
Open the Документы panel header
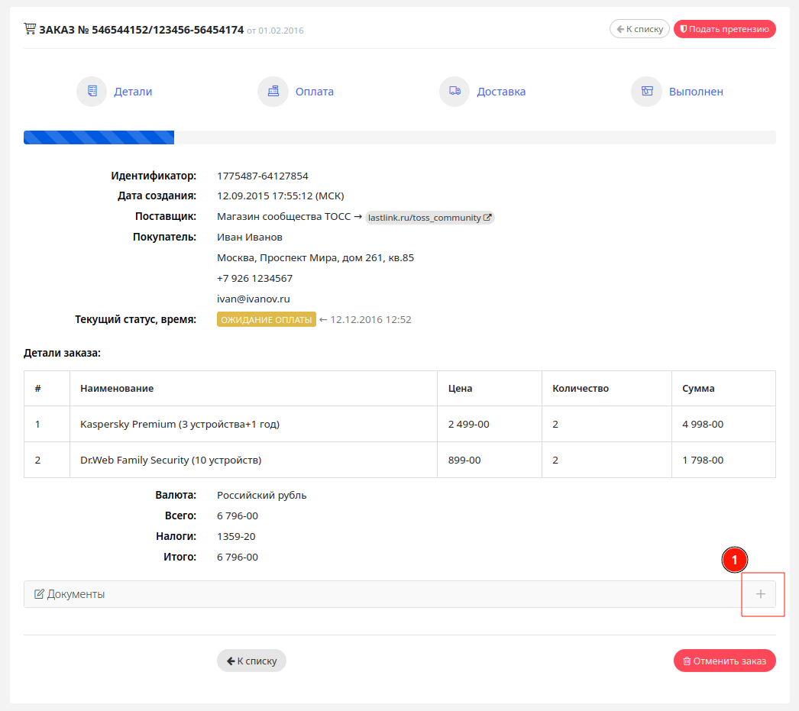pos(399,594)
